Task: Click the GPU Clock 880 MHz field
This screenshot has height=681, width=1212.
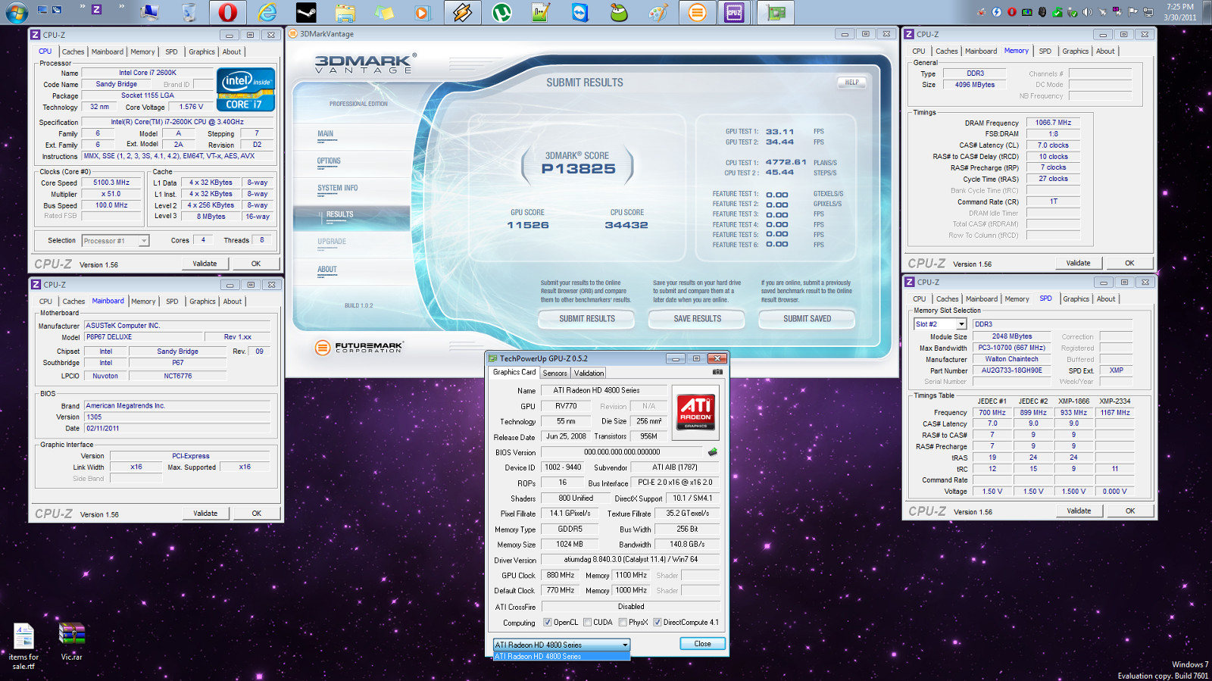Action: point(561,575)
